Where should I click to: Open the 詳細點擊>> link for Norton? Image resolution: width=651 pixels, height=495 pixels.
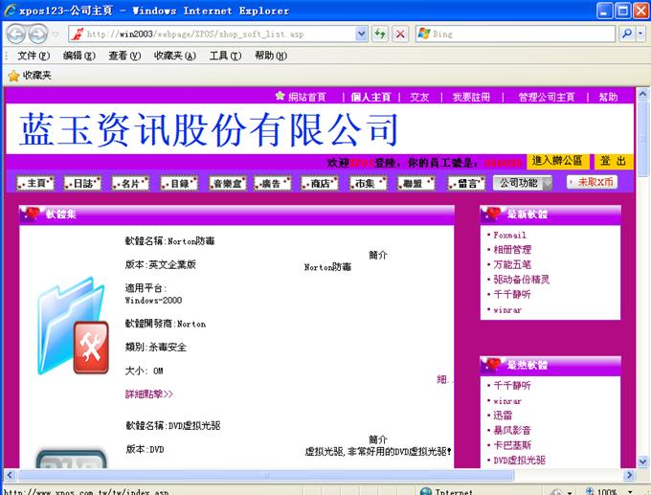(x=149, y=394)
